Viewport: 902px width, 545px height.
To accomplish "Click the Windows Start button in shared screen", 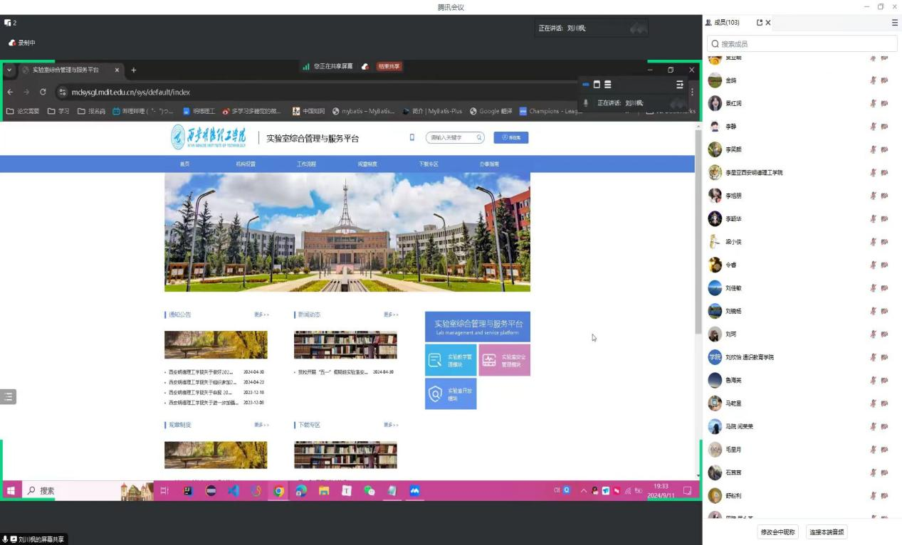I will [11, 491].
